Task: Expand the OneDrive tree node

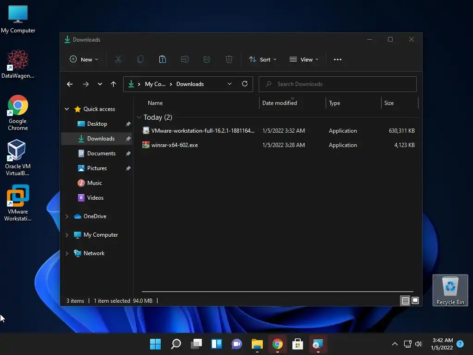Action: 67,216
